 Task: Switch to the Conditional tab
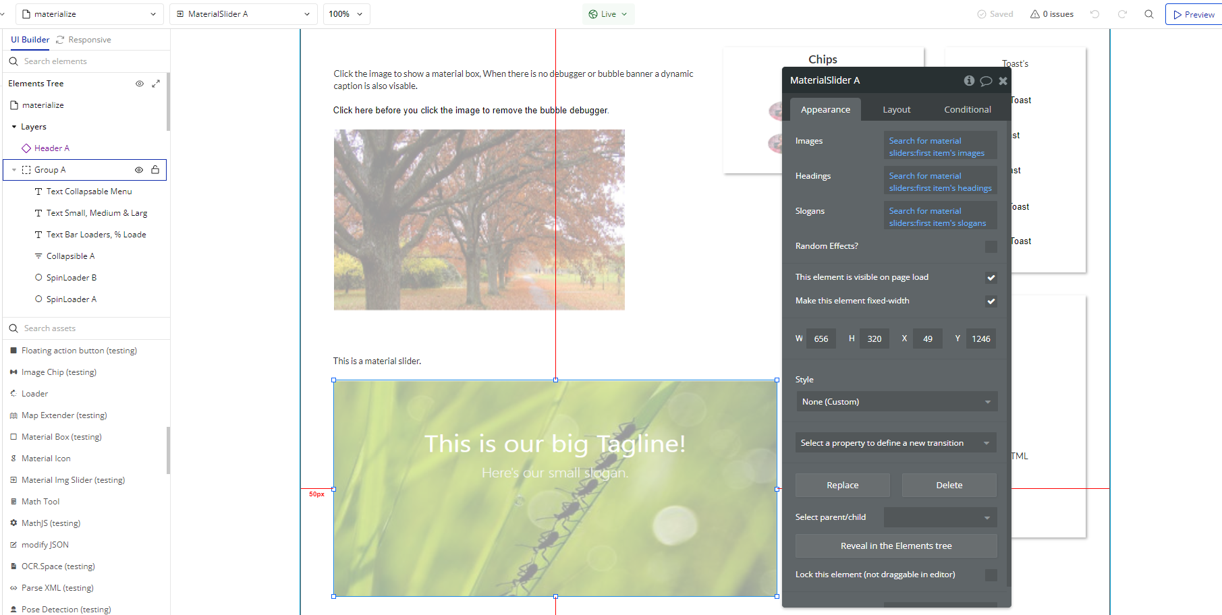pyautogui.click(x=967, y=109)
